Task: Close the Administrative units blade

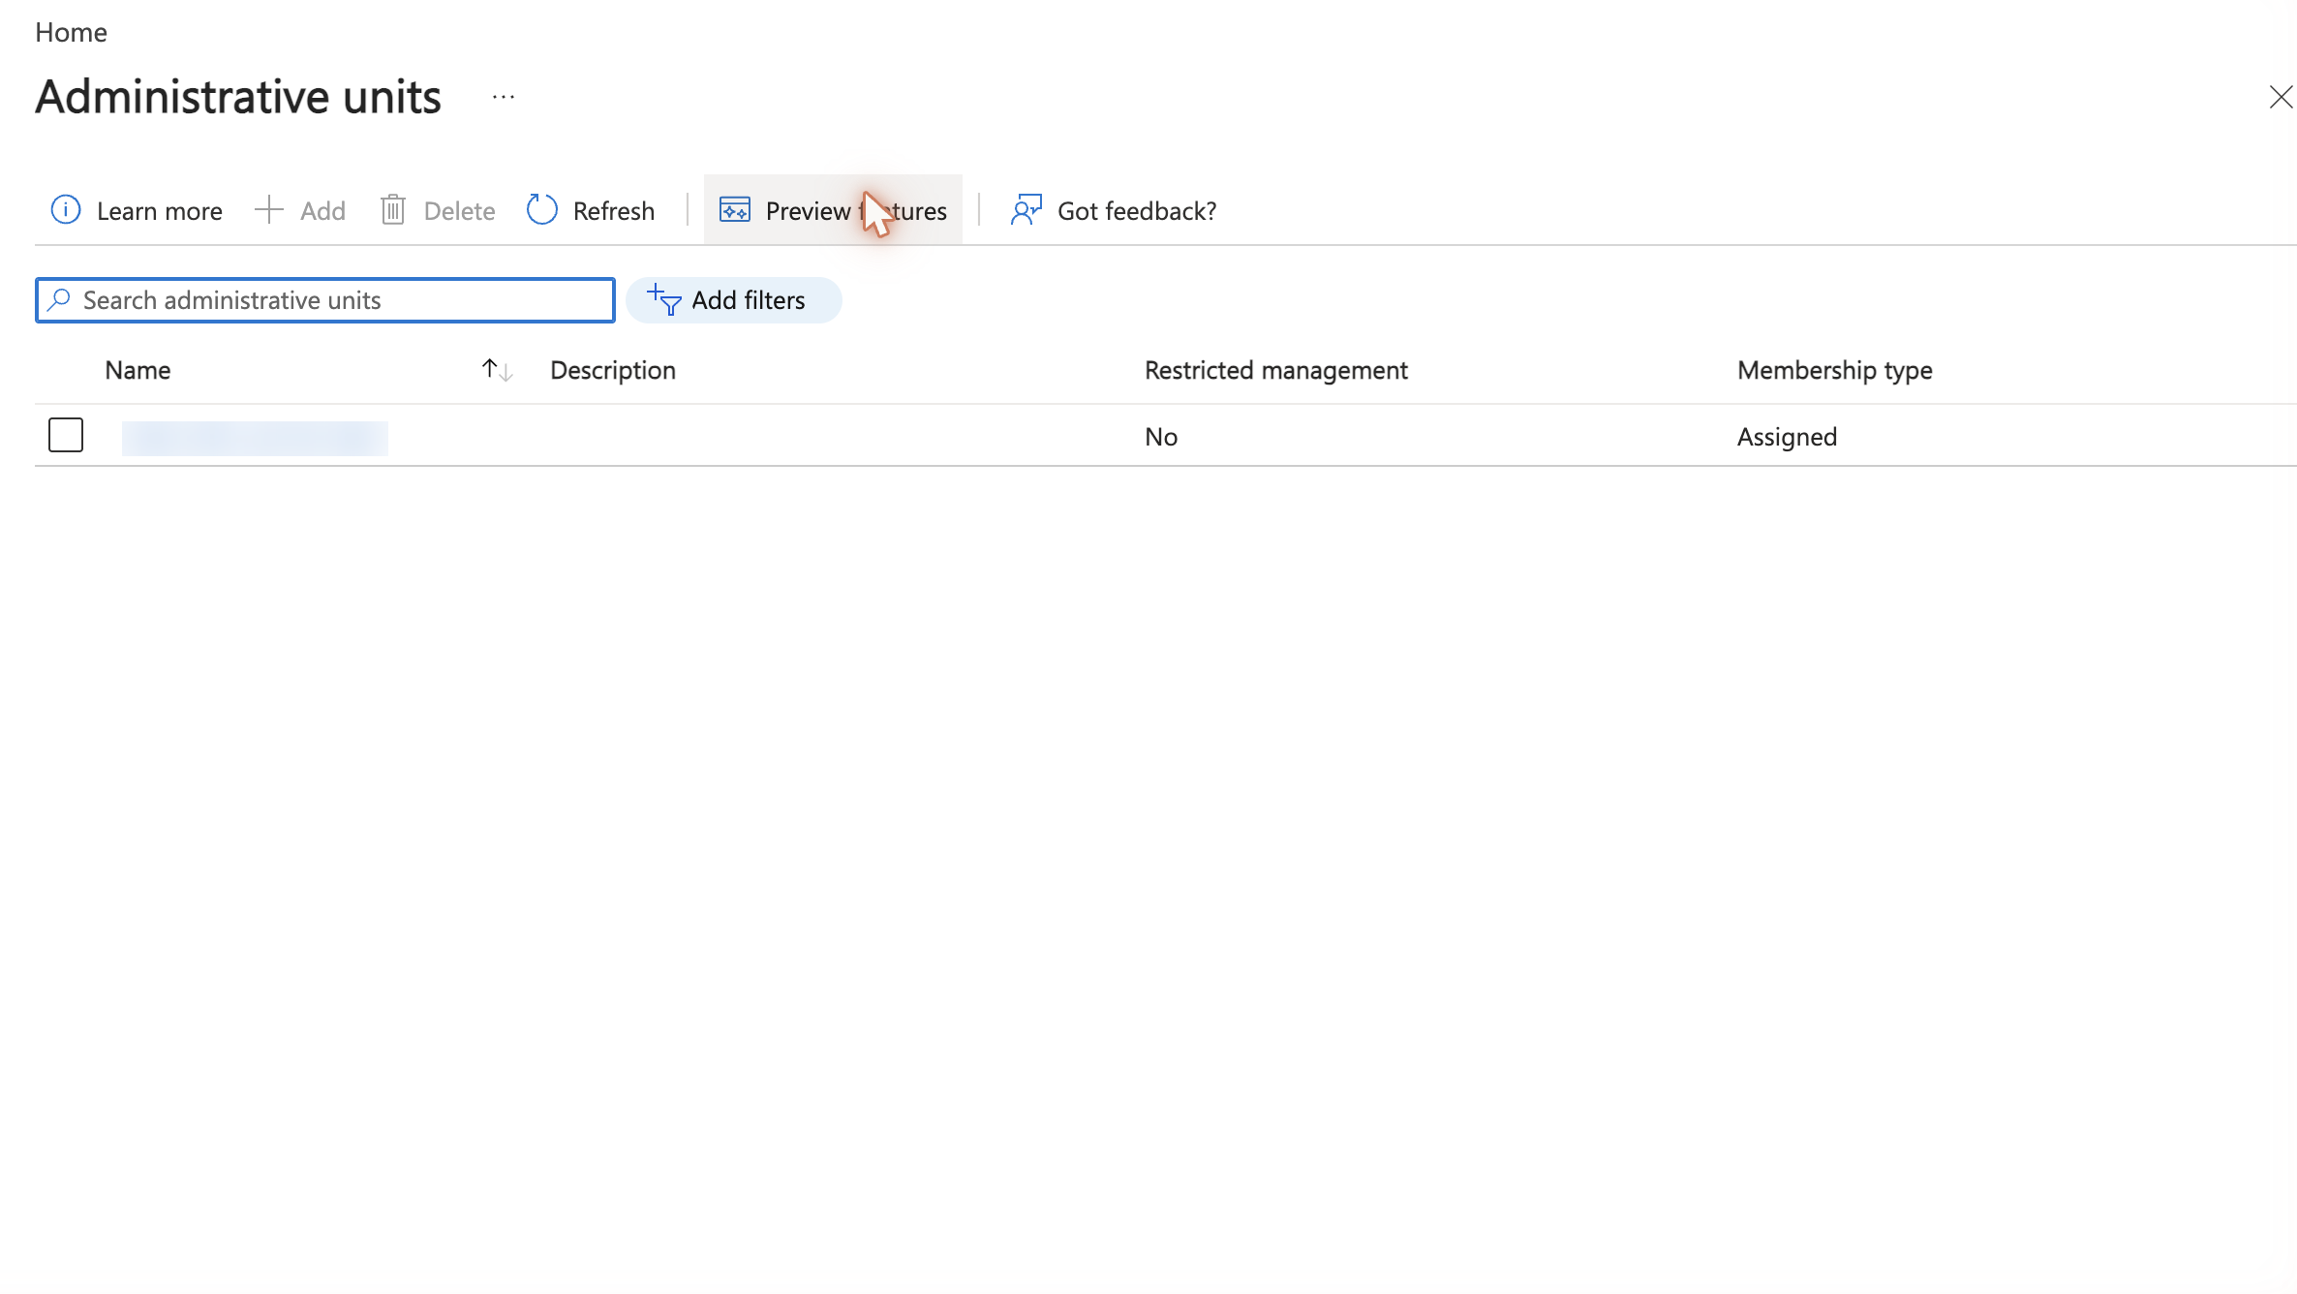Action: (2281, 97)
